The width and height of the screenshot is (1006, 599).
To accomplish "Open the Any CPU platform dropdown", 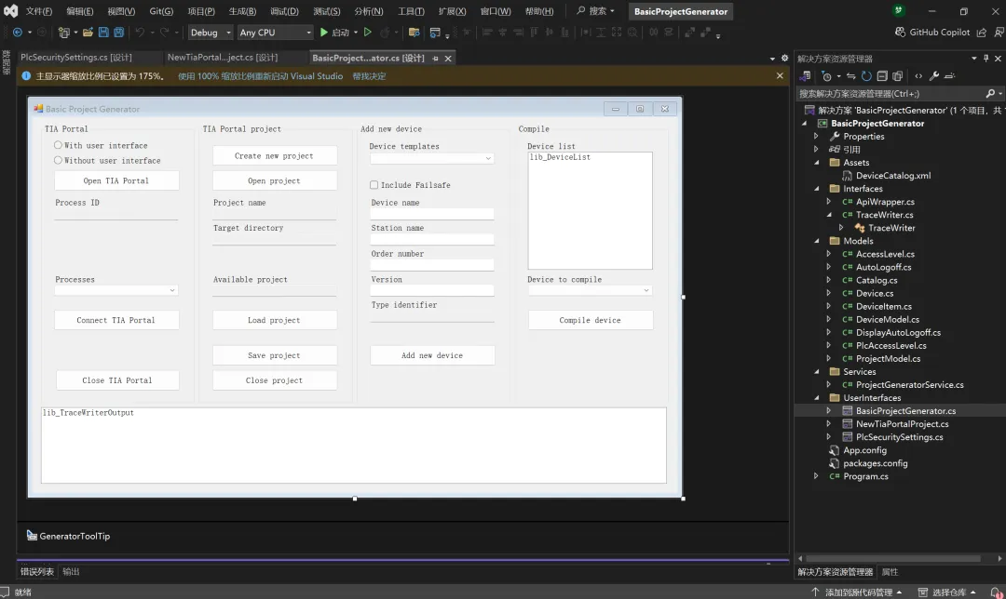I will point(275,33).
